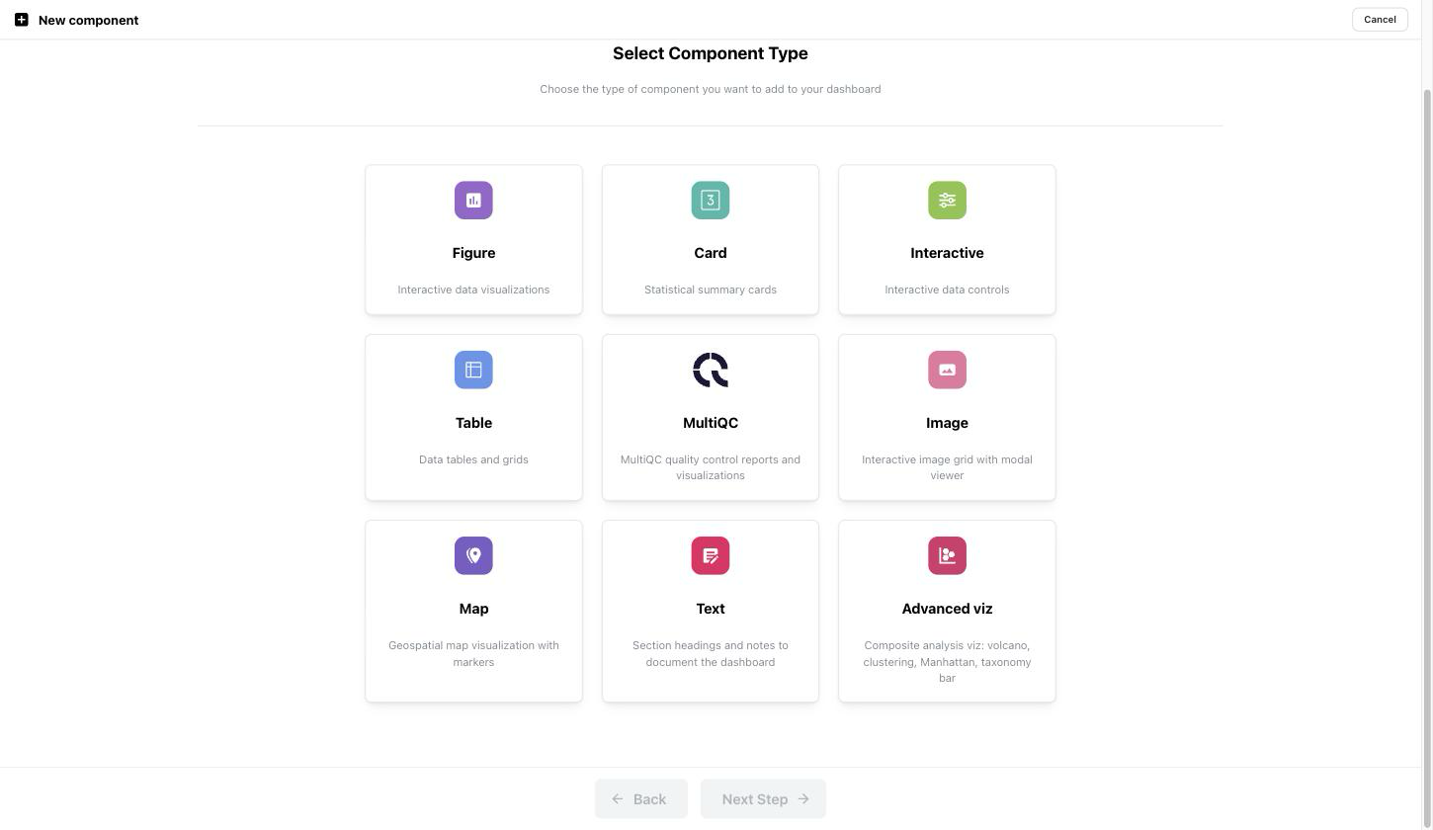
Task: Choose the green Interactive sliders icon
Action: tap(947, 201)
